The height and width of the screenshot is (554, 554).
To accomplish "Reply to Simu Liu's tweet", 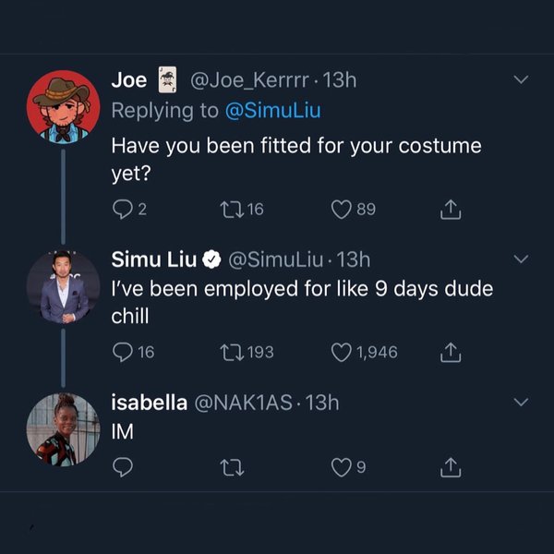I will 124,351.
